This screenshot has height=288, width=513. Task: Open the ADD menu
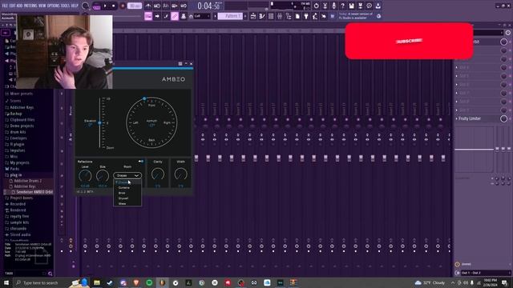tap(19, 6)
